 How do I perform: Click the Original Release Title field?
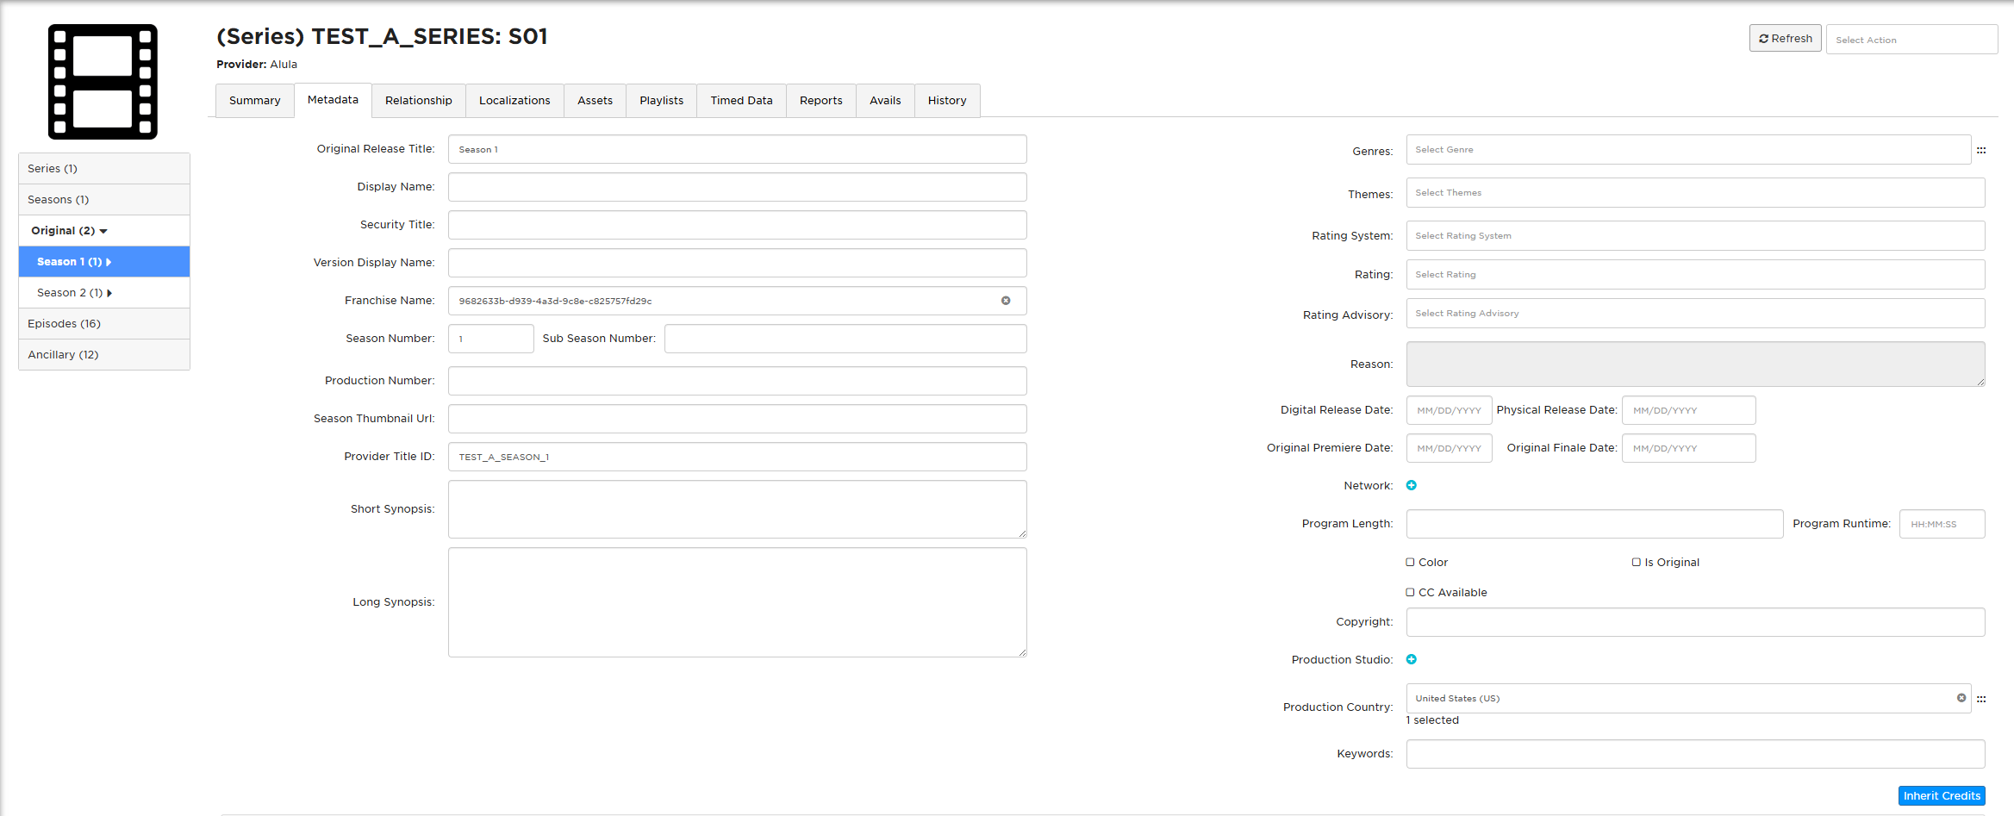738,149
